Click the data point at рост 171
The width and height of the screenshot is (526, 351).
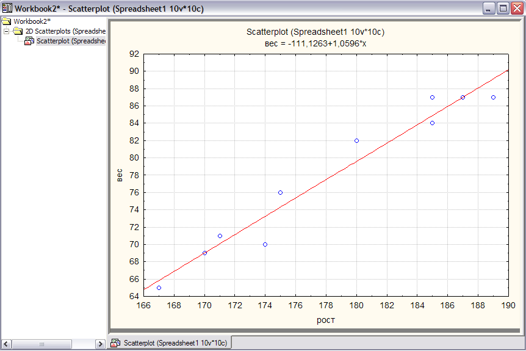coord(220,236)
